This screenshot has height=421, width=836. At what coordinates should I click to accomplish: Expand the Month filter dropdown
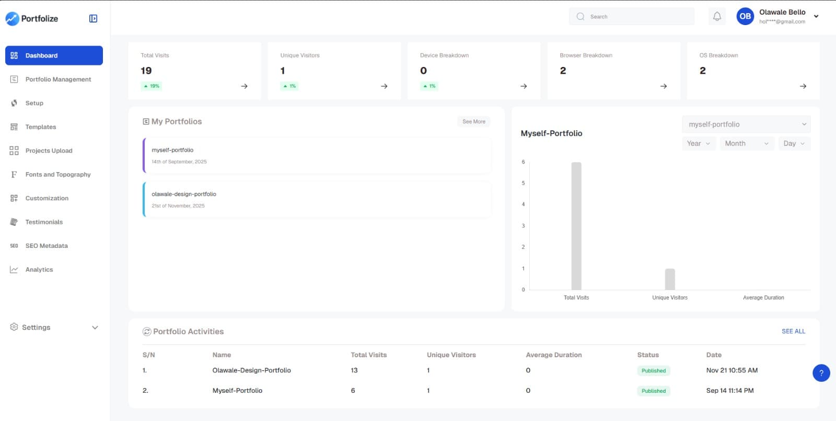(746, 144)
